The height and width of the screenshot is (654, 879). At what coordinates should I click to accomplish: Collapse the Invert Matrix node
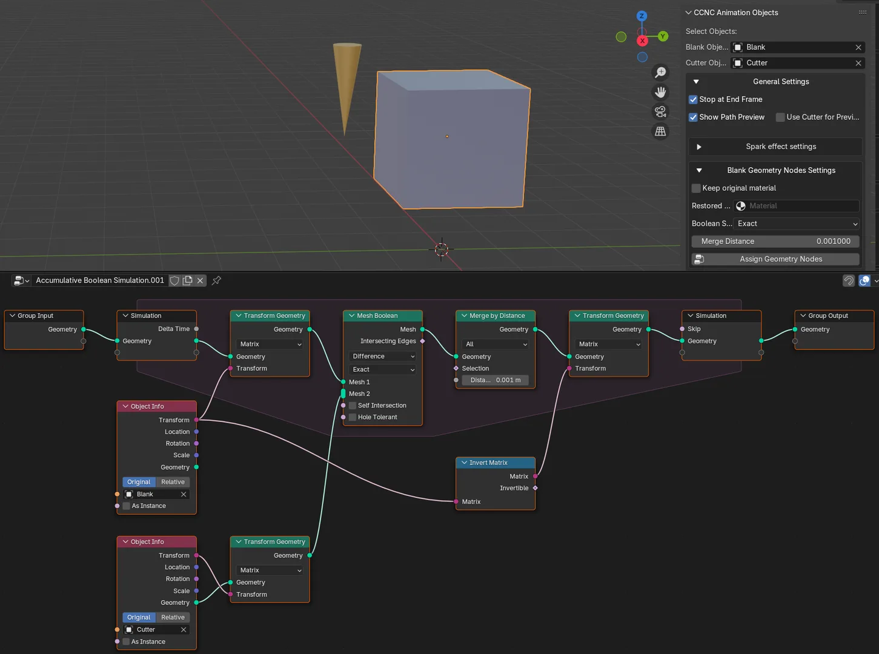(x=465, y=463)
